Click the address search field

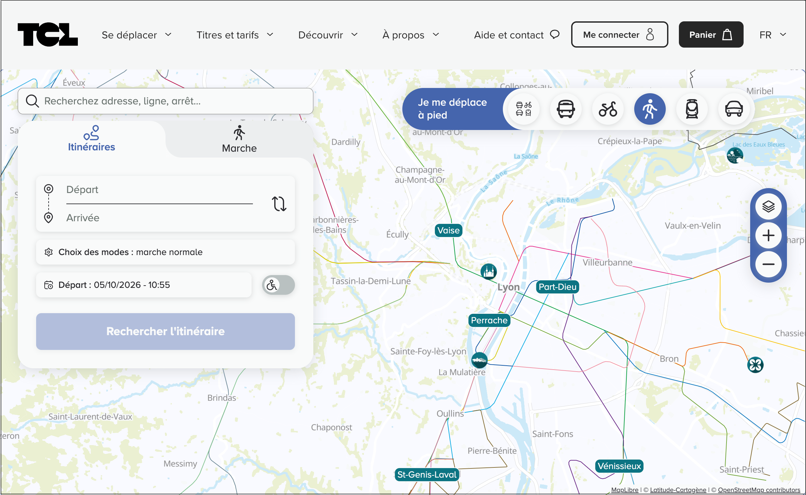(x=165, y=101)
